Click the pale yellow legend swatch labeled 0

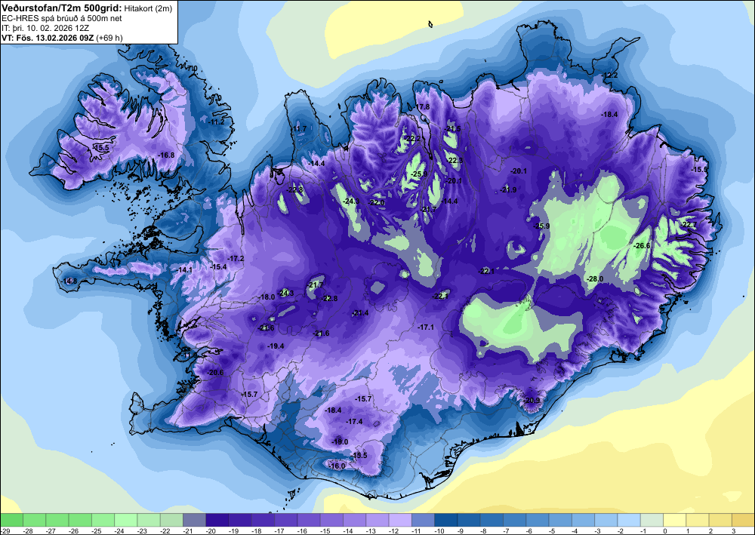(674, 520)
